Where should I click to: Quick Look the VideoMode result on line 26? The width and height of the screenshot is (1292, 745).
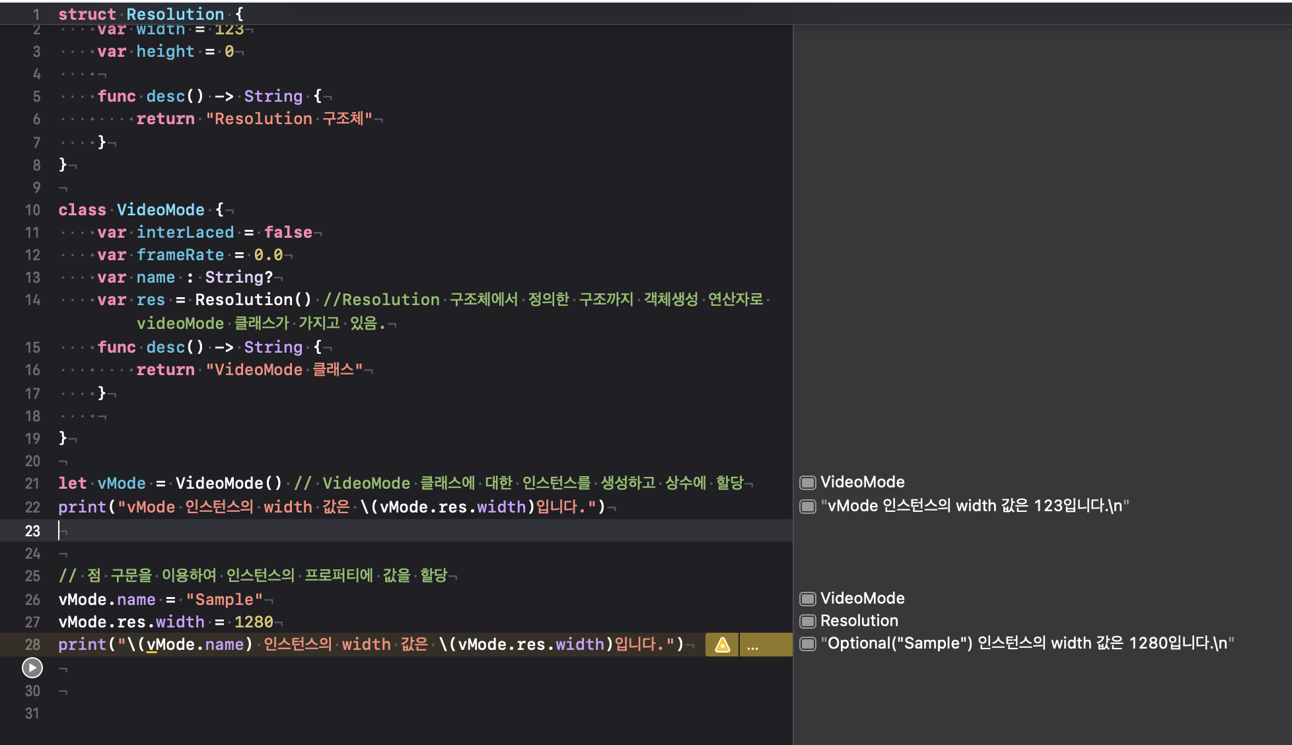coord(807,598)
